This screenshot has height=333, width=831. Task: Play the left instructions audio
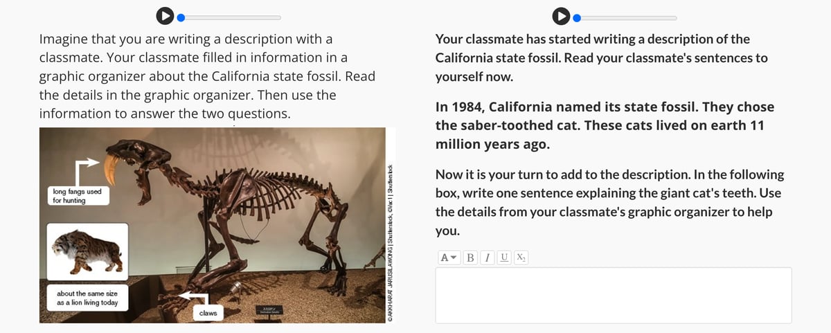[x=163, y=15]
